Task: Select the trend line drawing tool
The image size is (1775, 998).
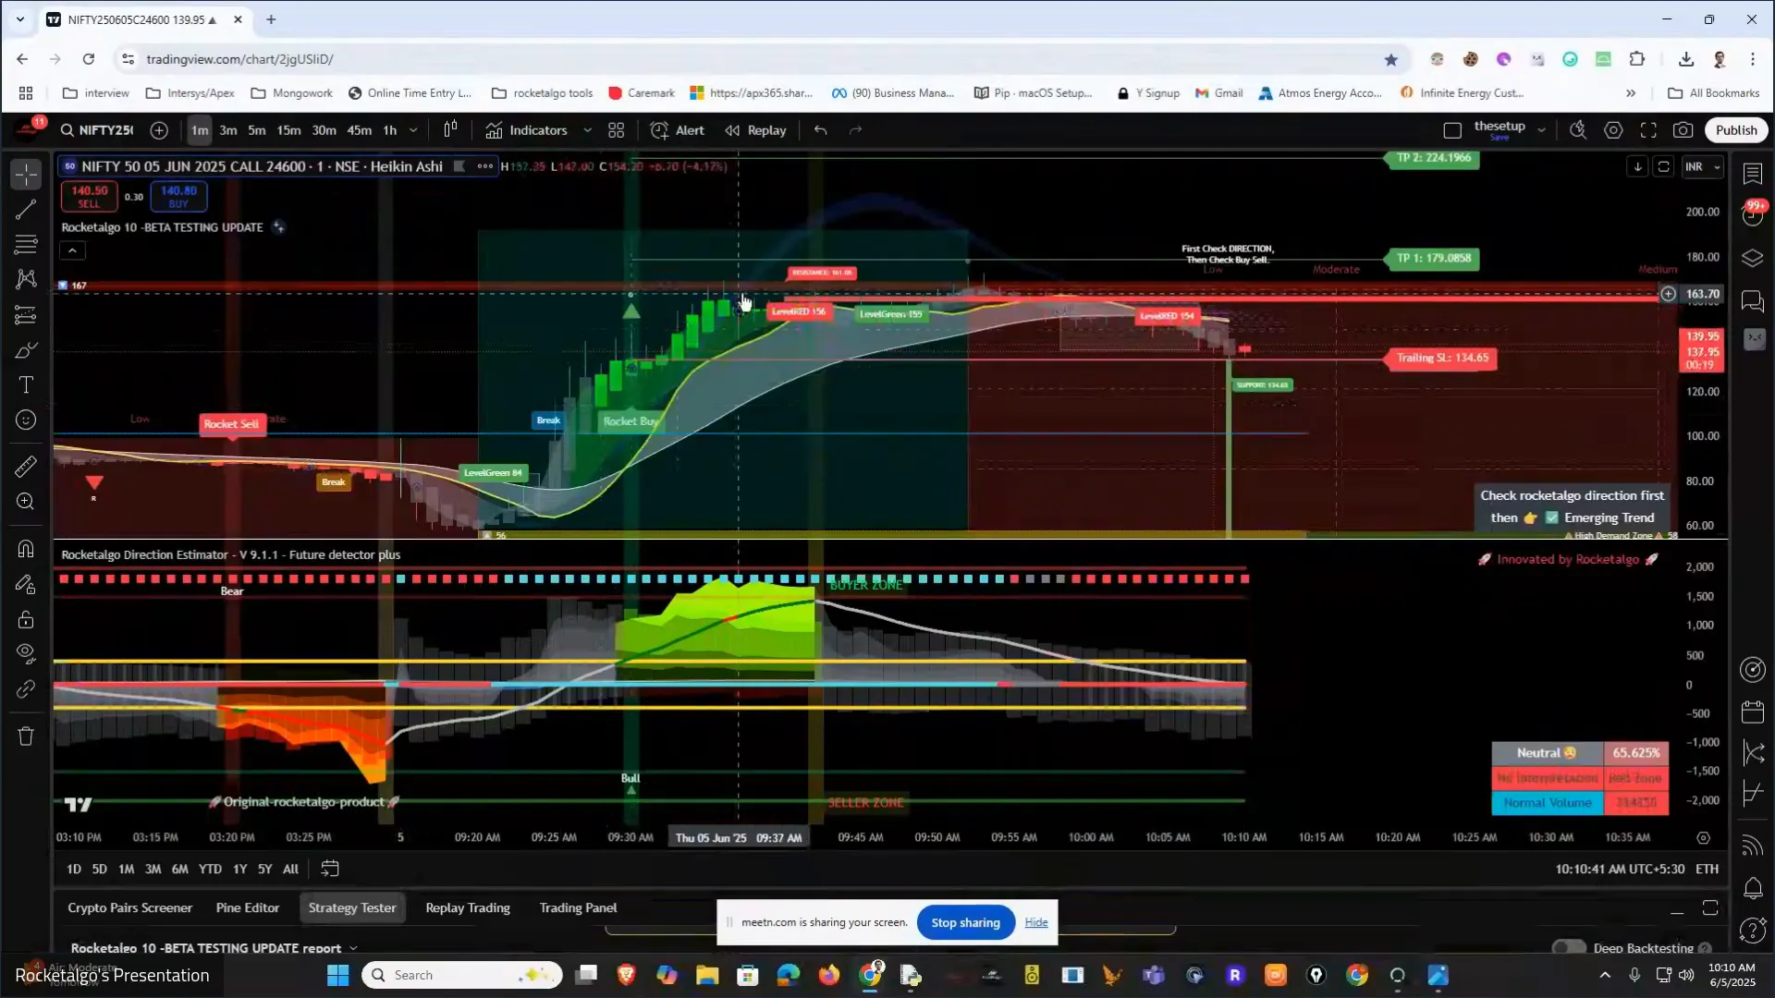Action: point(26,210)
